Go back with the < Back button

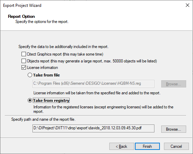tap(122, 146)
